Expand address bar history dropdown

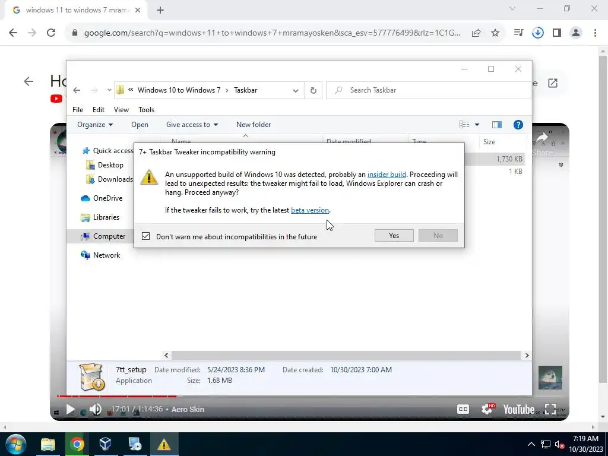pyautogui.click(x=296, y=90)
